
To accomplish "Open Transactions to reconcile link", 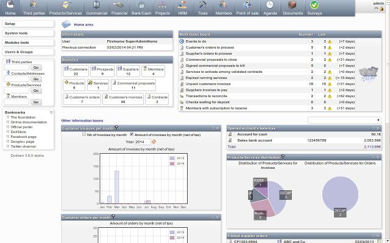I will coord(206,96).
